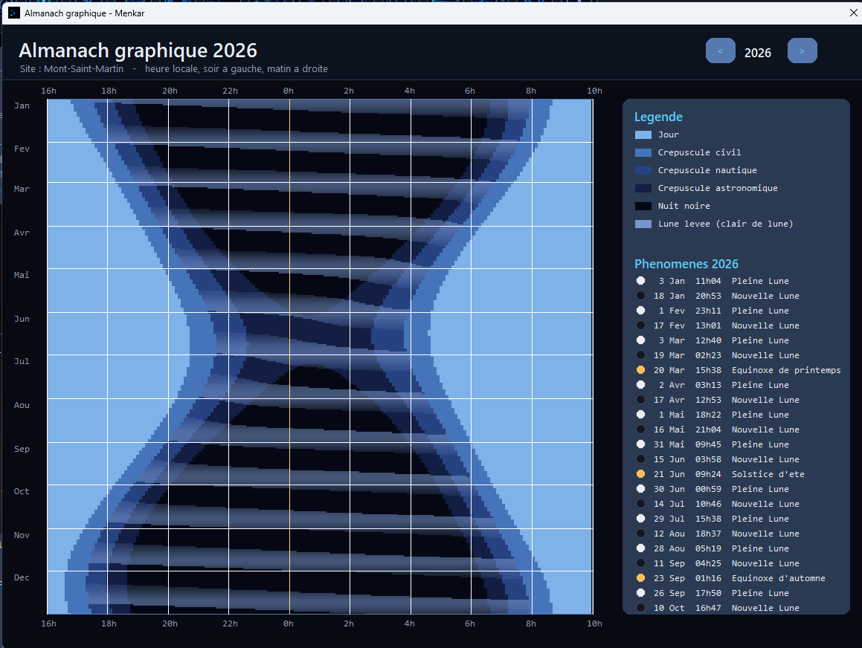This screenshot has height=648, width=862.
Task: Click the new moon icon for 14 Jul
Action: 640,503
